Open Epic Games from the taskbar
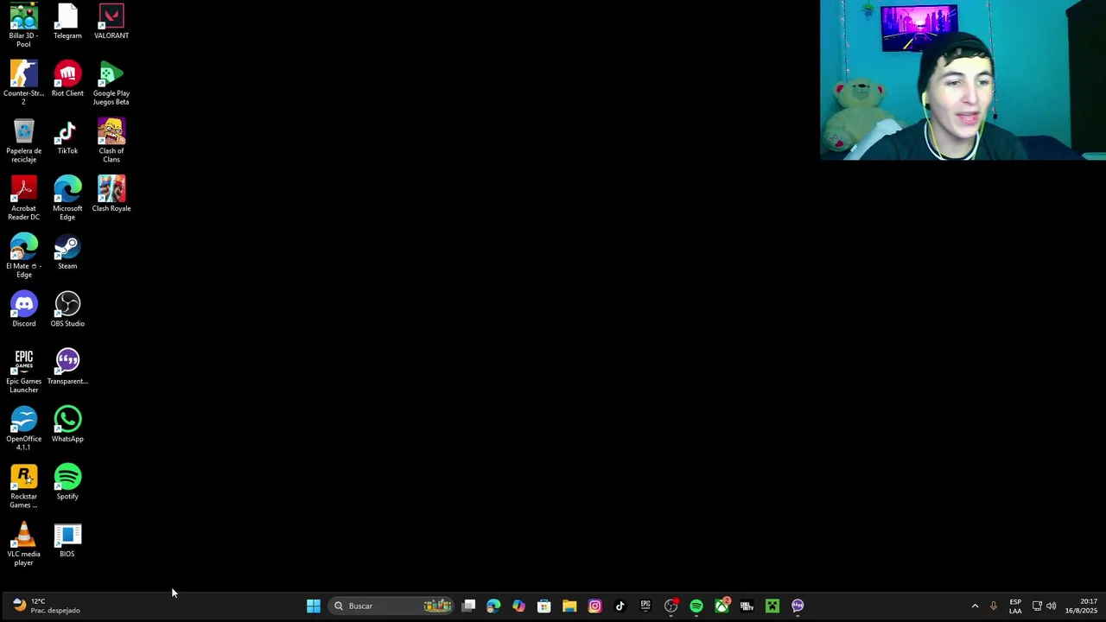Image resolution: width=1106 pixels, height=622 pixels. point(645,606)
